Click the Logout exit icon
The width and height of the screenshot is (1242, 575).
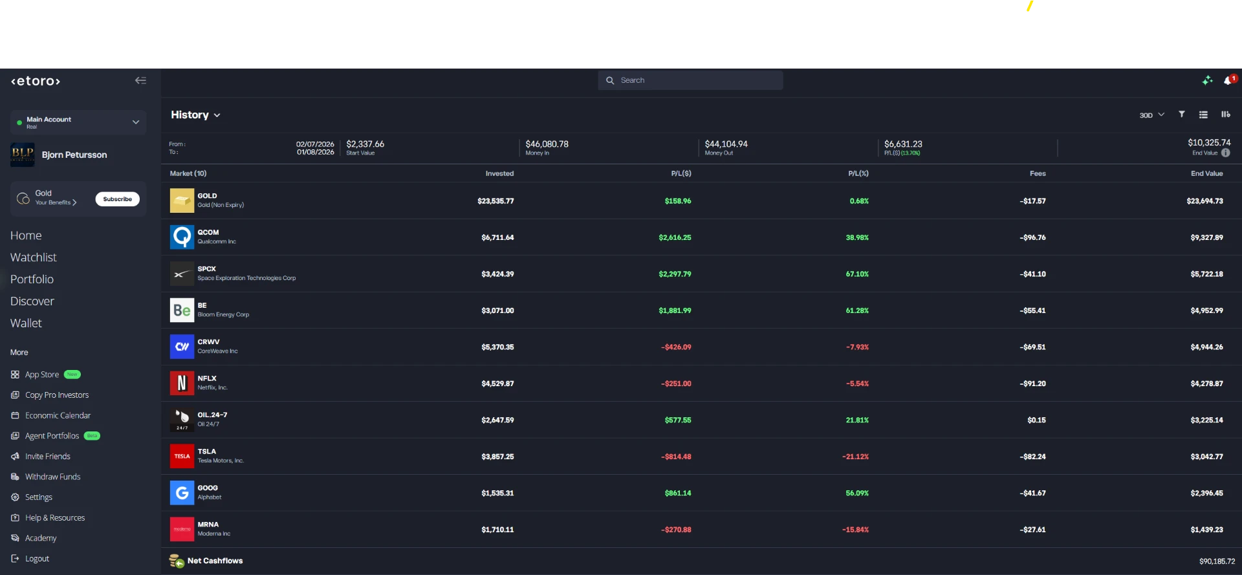15,559
